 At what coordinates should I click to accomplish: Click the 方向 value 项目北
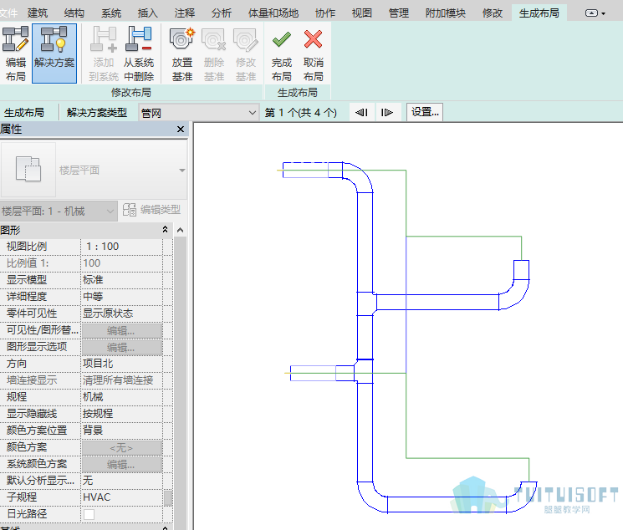pyautogui.click(x=121, y=363)
